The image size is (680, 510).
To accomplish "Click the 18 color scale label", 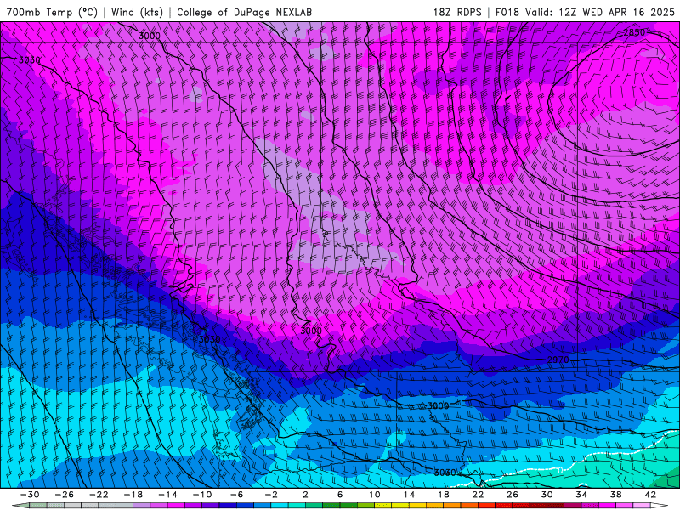I will [x=443, y=495].
